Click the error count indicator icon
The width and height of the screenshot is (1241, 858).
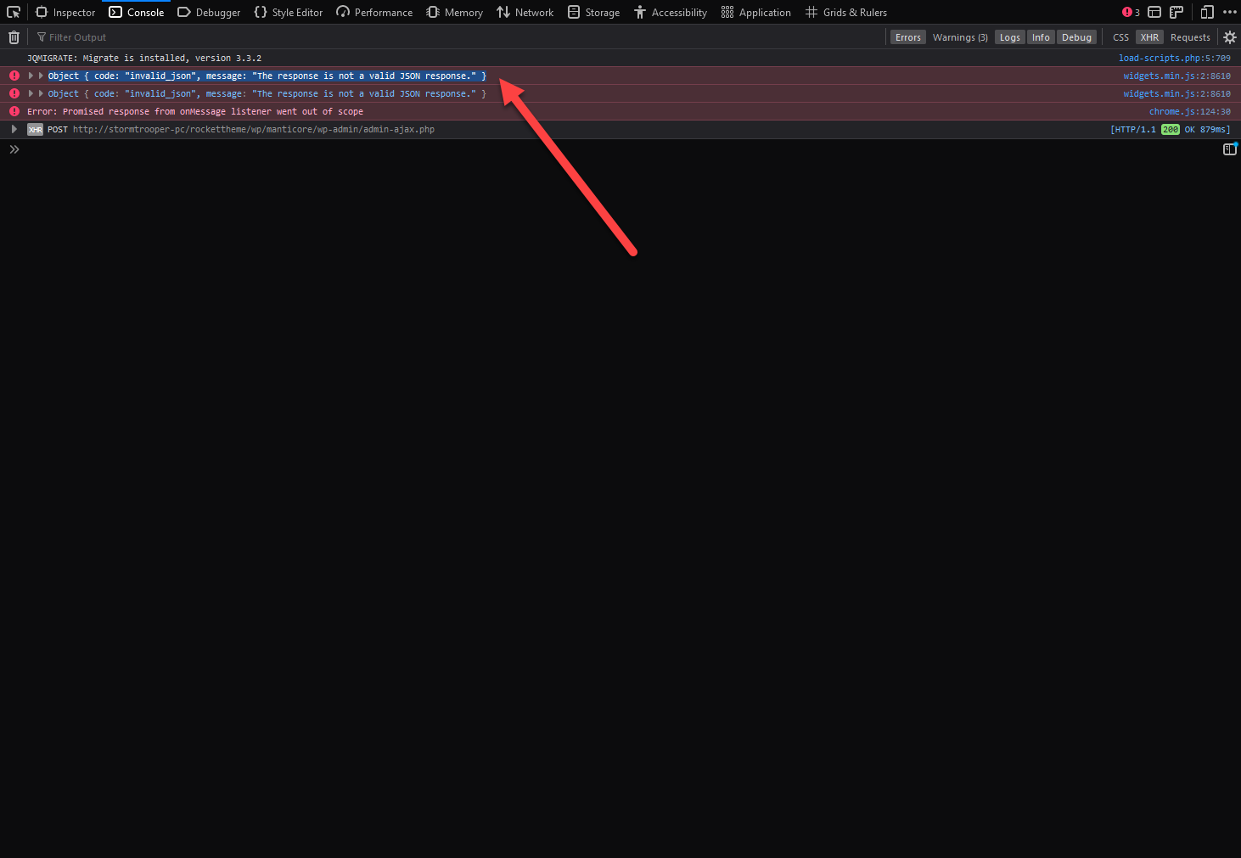[x=1131, y=12]
